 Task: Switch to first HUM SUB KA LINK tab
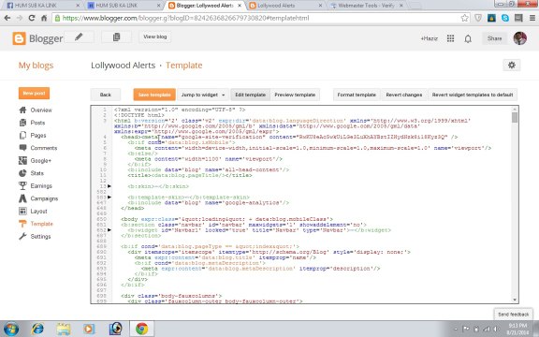43,6
